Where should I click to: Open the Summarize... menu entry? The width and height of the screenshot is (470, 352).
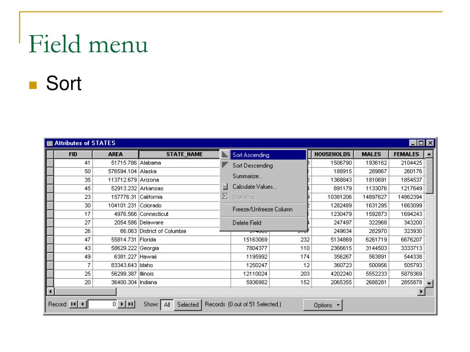(263, 176)
